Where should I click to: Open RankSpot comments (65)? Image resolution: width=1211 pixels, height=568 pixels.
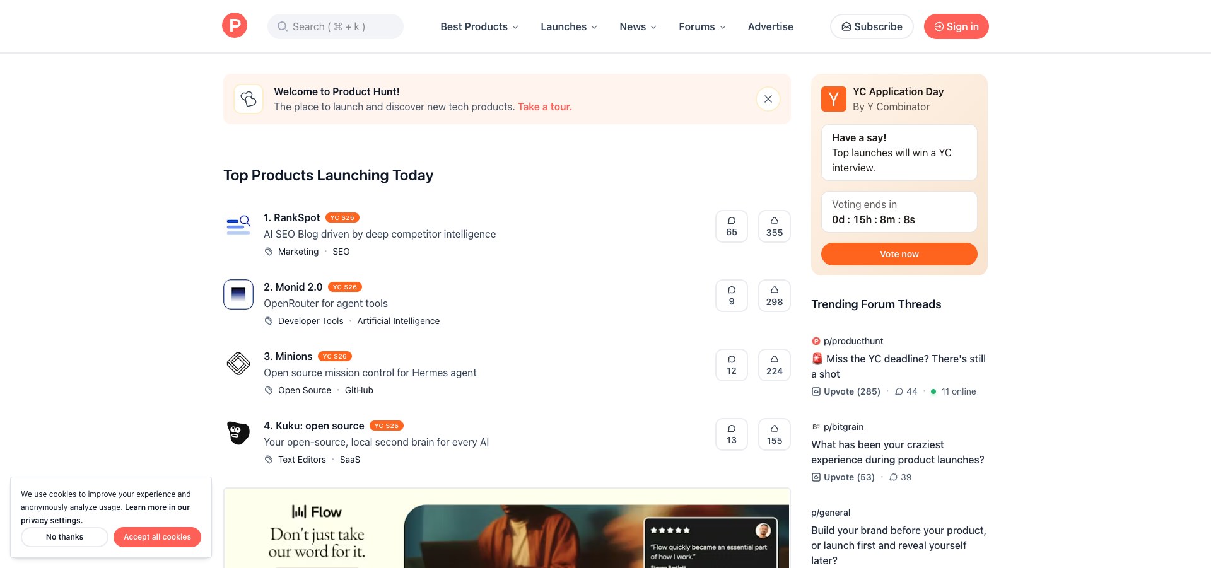[732, 226]
